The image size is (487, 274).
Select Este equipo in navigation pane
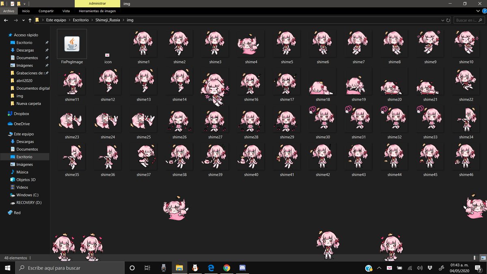pyautogui.click(x=24, y=134)
